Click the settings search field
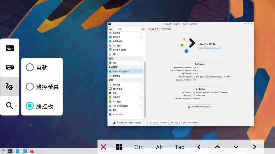This screenshot has height=154, width=275. (x=128, y=29)
